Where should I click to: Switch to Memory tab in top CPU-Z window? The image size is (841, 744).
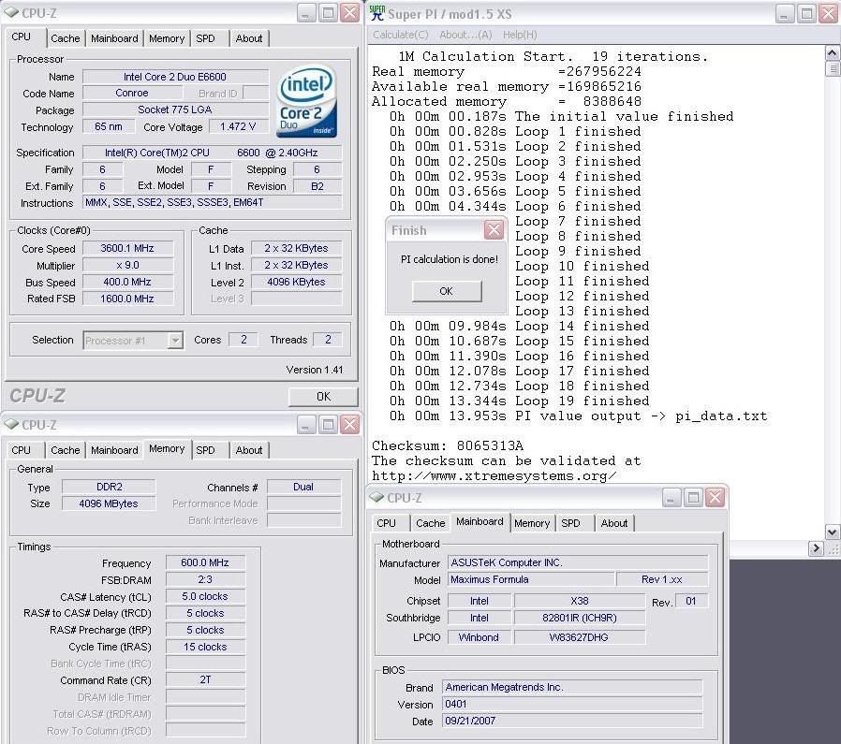coord(167,38)
